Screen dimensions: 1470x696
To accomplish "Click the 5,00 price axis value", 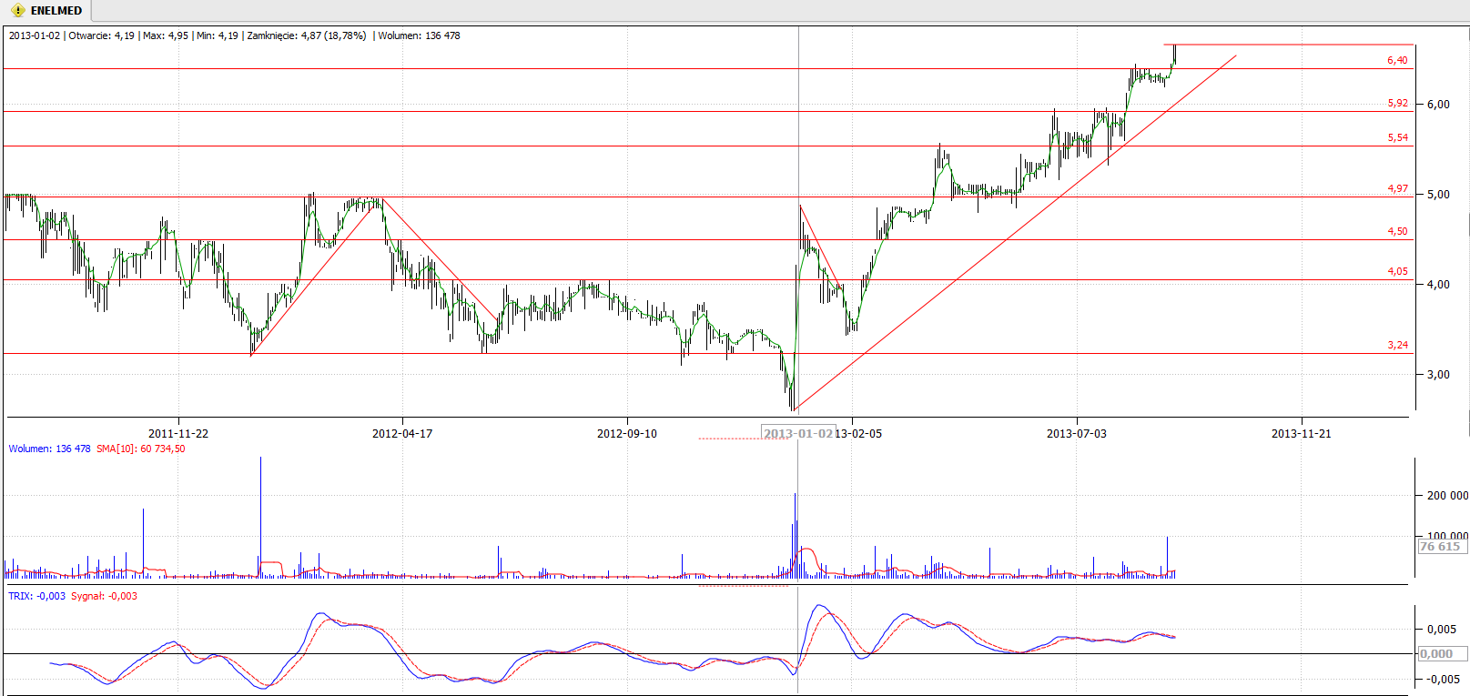I will [x=1438, y=194].
